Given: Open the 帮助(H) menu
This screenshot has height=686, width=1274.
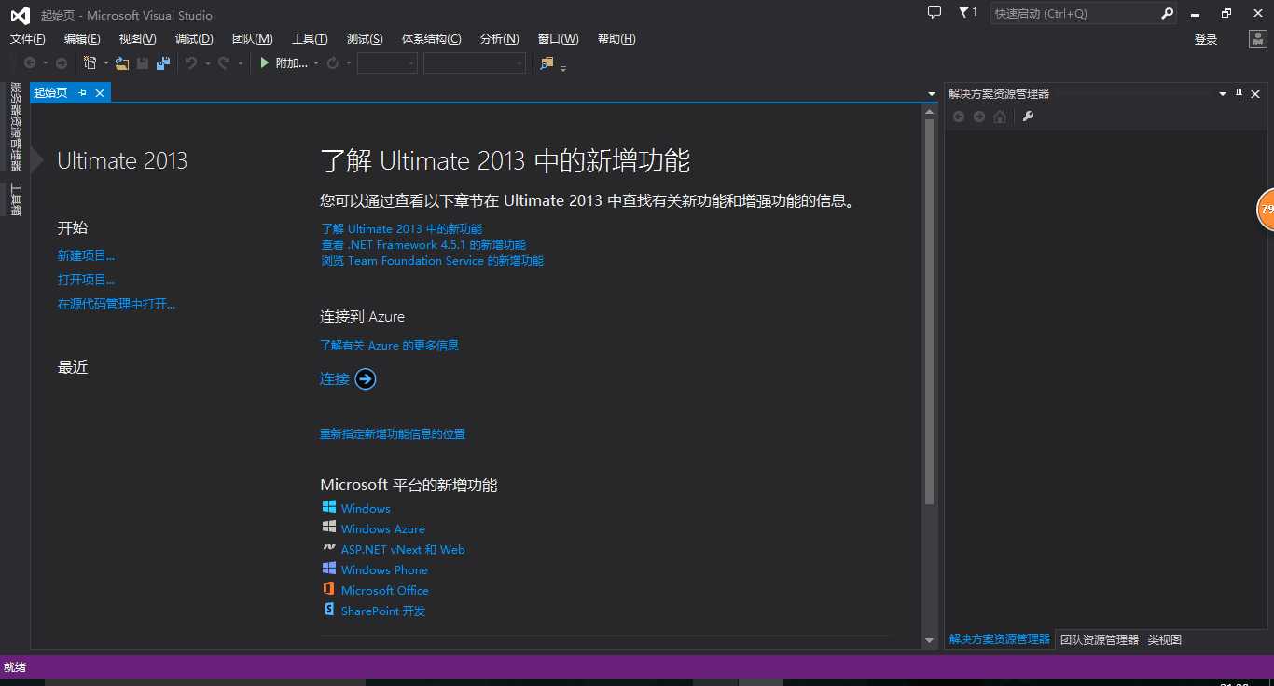Looking at the screenshot, I should [616, 38].
